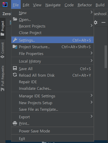Click the floppy disk Save All icon
Screen dimensions: 108x143
(x=15, y=68)
